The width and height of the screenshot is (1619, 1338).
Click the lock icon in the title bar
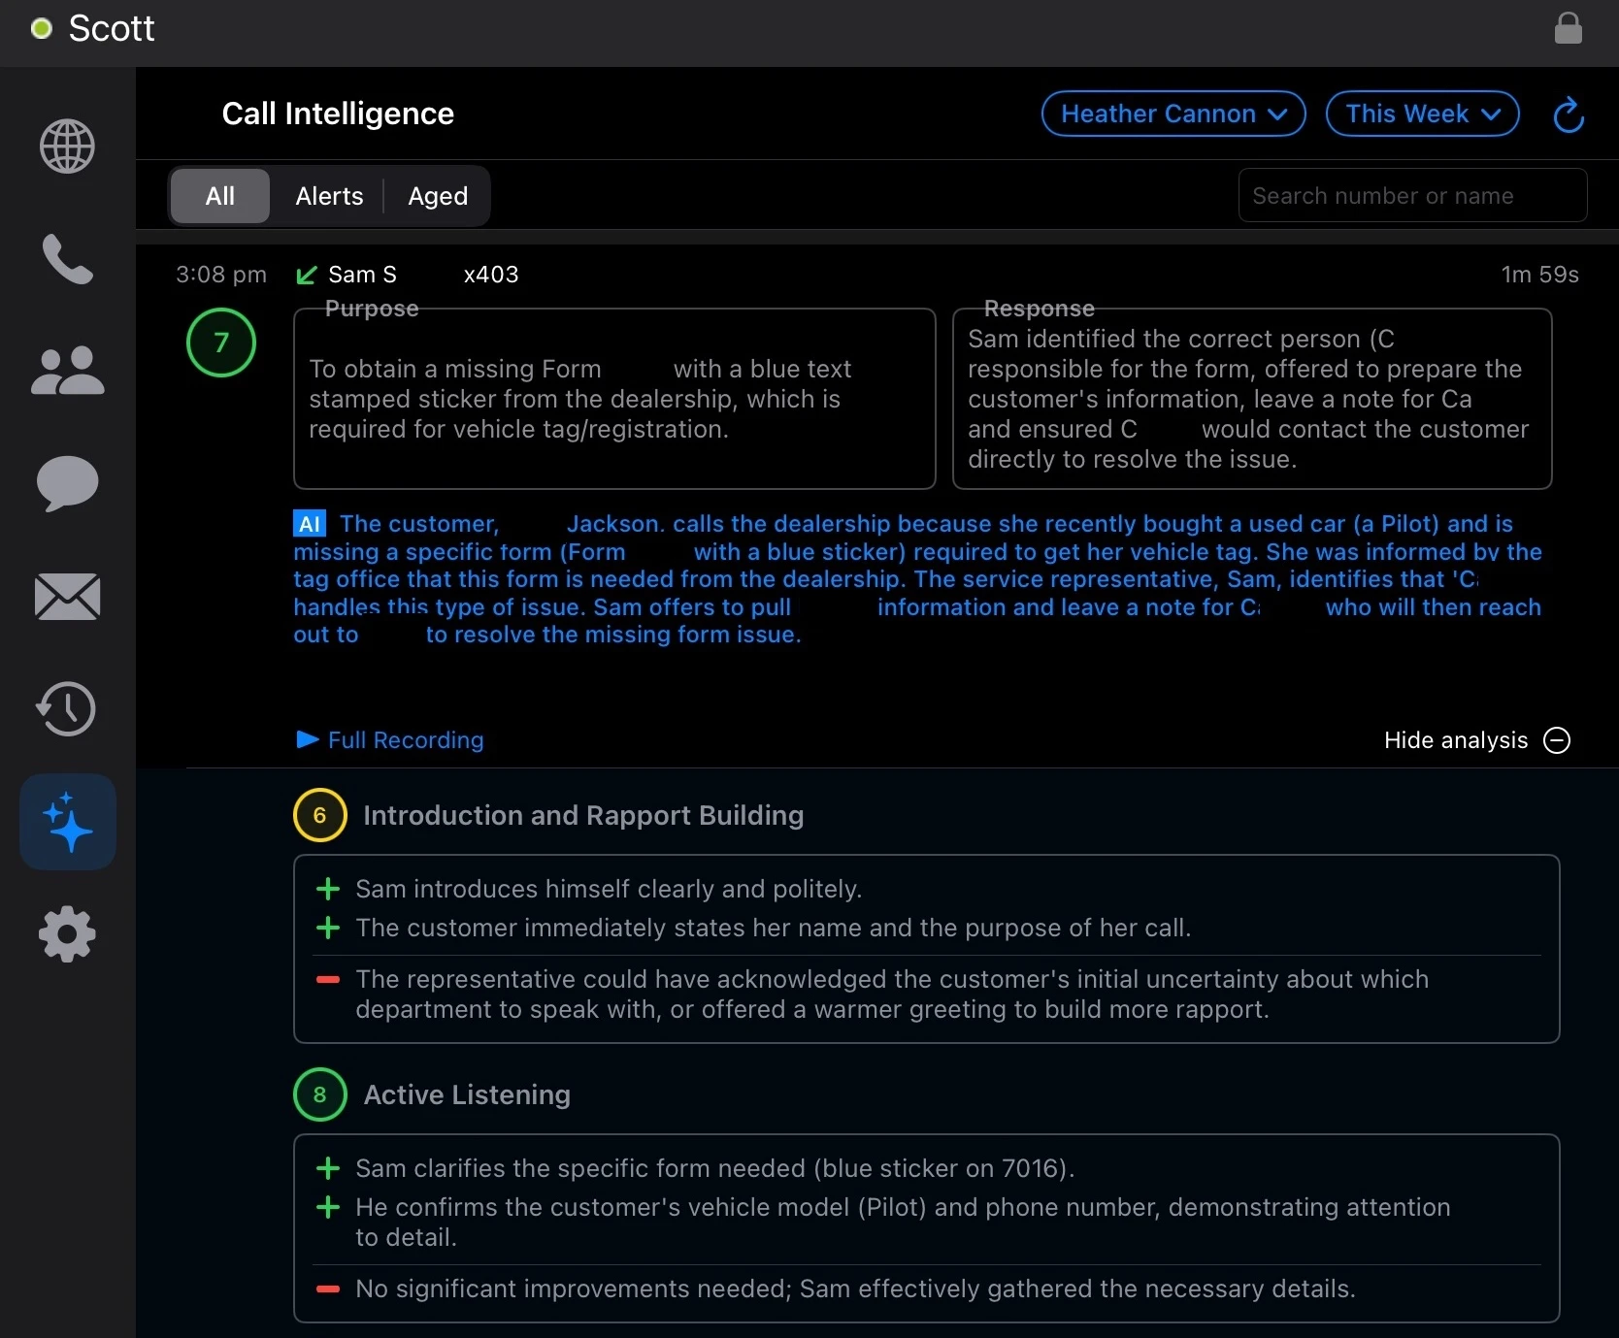[x=1569, y=28]
